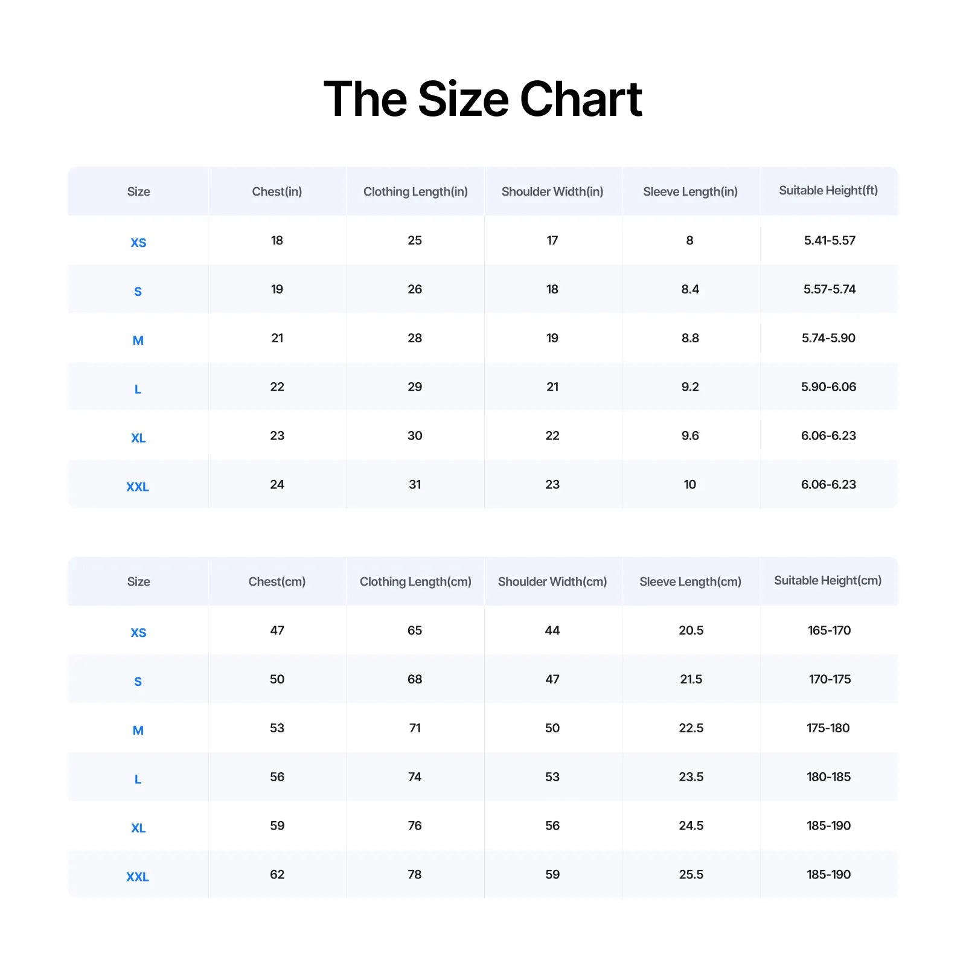
Task: Click the XXL label in the inches table
Action: pyautogui.click(x=138, y=487)
